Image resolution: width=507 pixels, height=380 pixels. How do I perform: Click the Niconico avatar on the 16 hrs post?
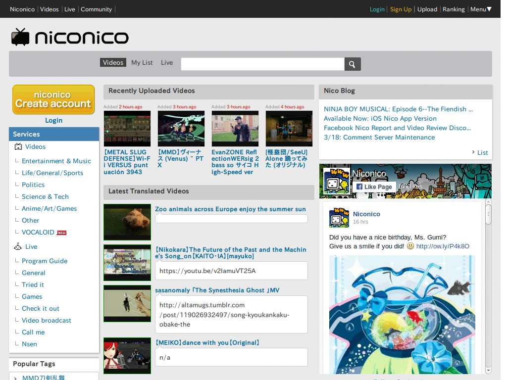[x=339, y=218]
